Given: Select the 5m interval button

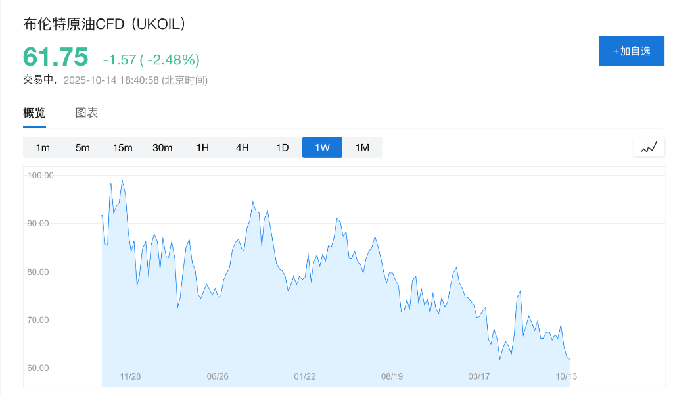Looking at the screenshot, I should [x=83, y=147].
